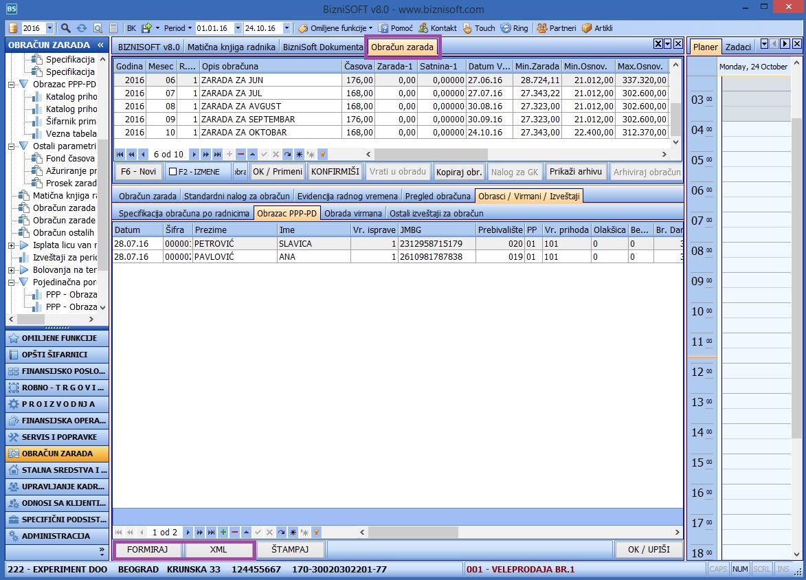Screen dimensions: 806x580
Task: Go to the next record in lower grid navigator
Action: point(188,532)
